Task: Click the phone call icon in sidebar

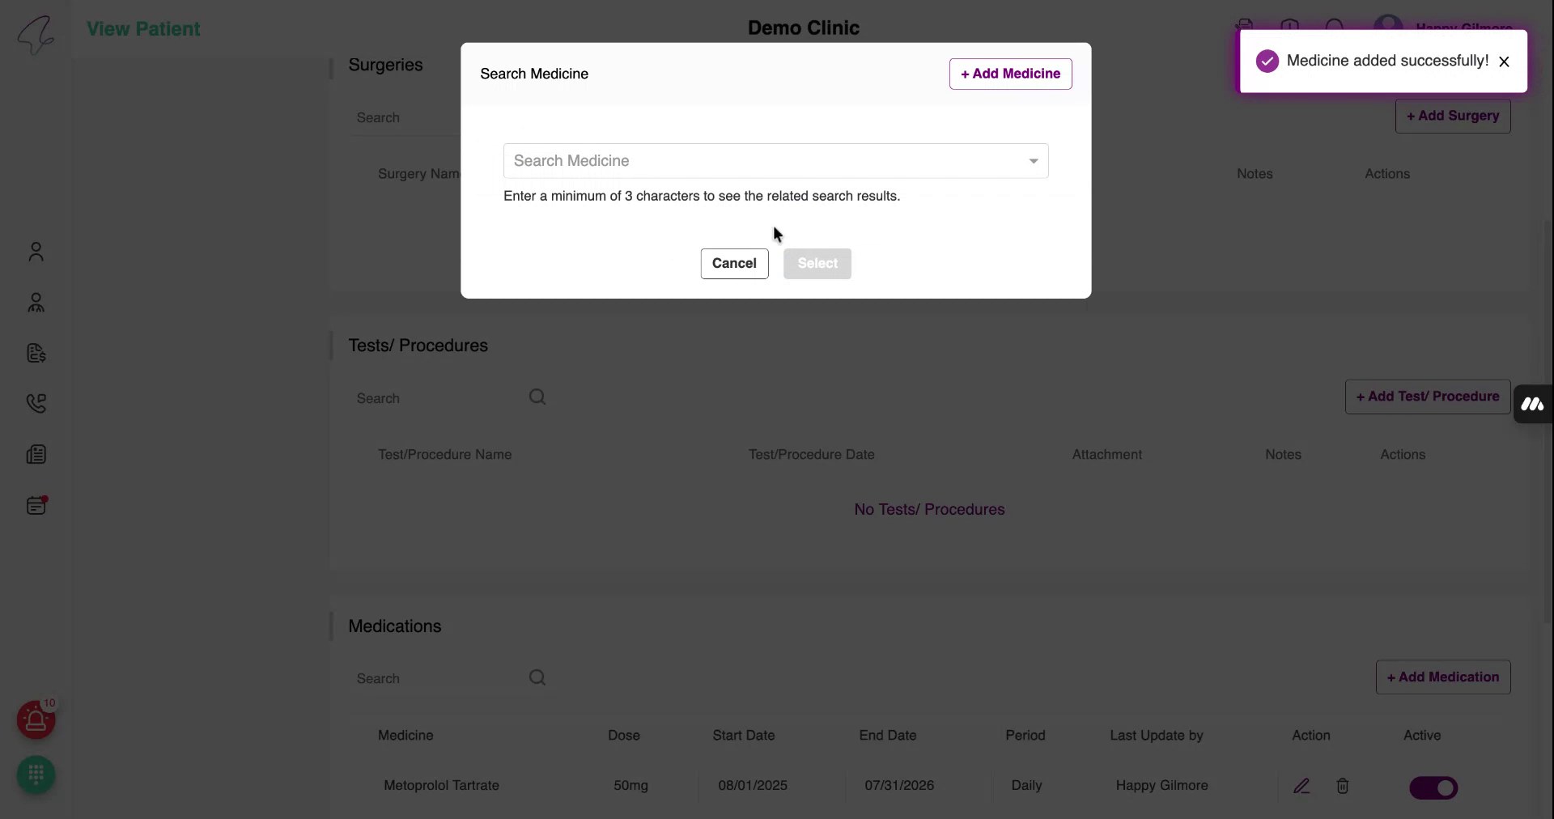Action: click(x=37, y=403)
